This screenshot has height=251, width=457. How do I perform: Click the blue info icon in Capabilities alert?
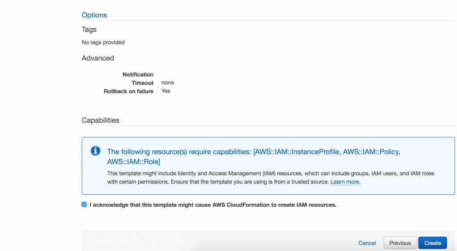pyautogui.click(x=96, y=151)
